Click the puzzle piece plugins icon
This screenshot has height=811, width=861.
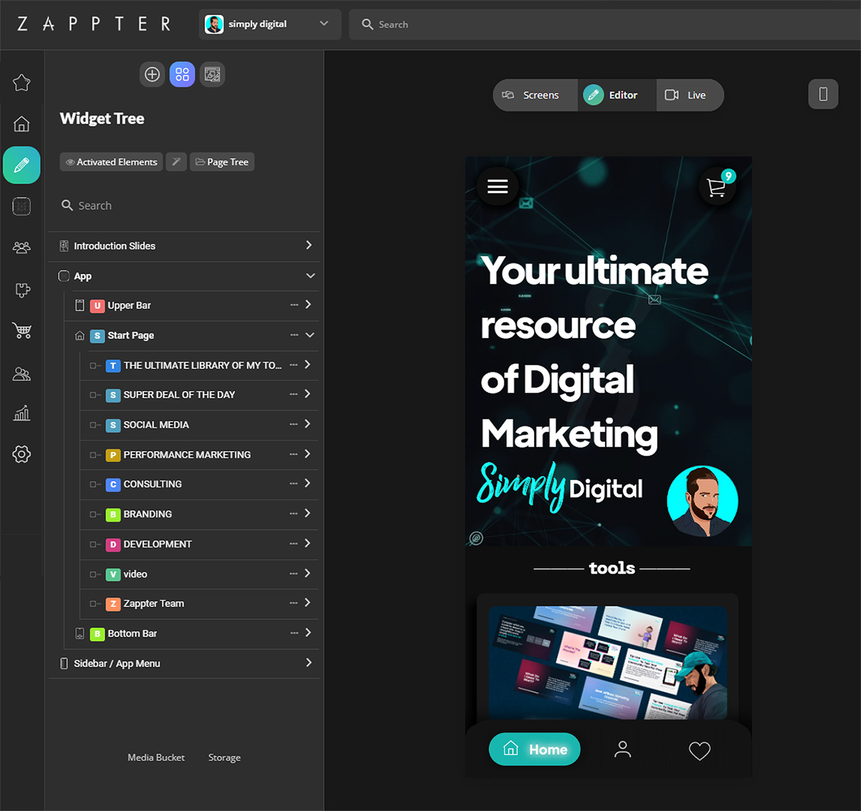(x=22, y=290)
